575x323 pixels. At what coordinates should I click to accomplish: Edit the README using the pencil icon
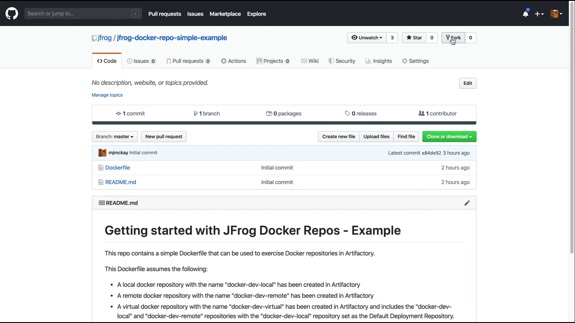click(x=467, y=203)
